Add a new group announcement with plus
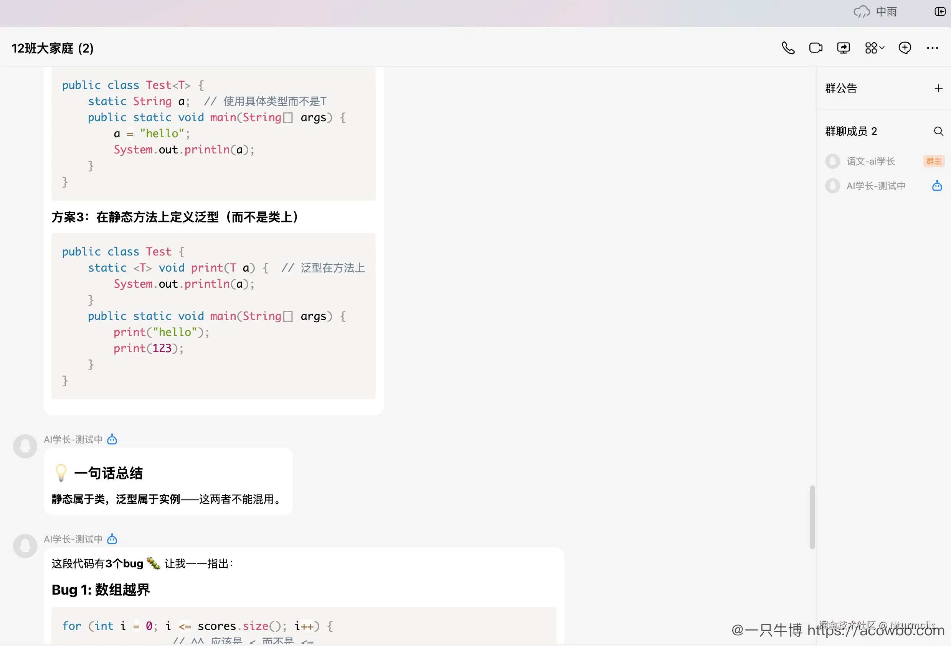The height and width of the screenshot is (646, 951). pyautogui.click(x=938, y=88)
